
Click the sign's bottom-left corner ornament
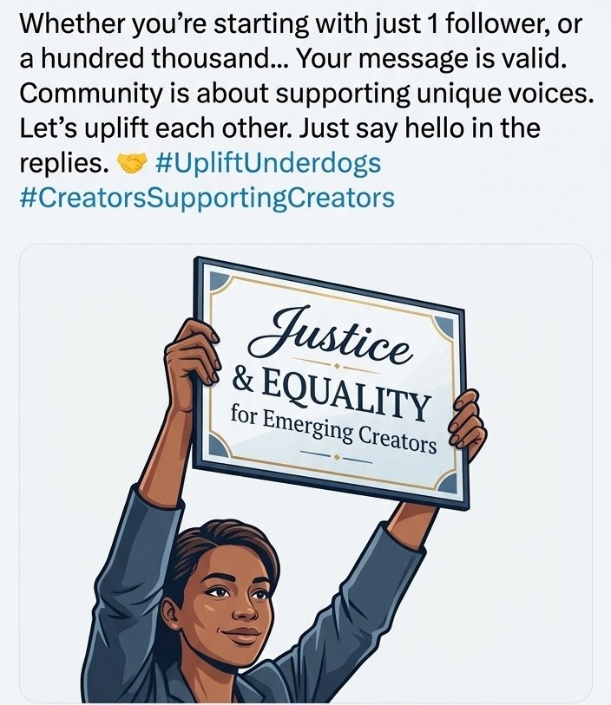(214, 452)
